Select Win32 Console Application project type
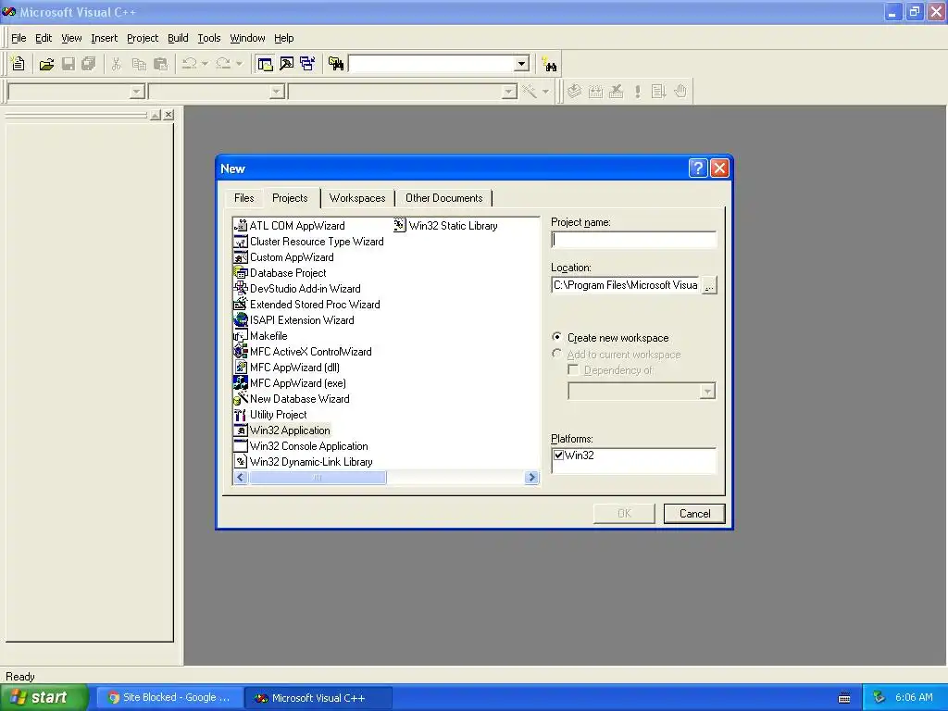 click(301, 445)
